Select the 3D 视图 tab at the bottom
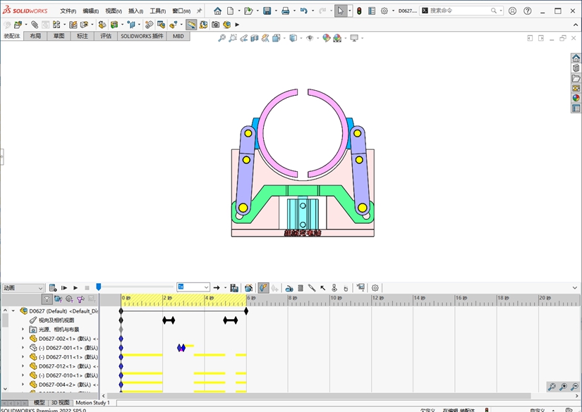The image size is (582, 412). point(60,403)
